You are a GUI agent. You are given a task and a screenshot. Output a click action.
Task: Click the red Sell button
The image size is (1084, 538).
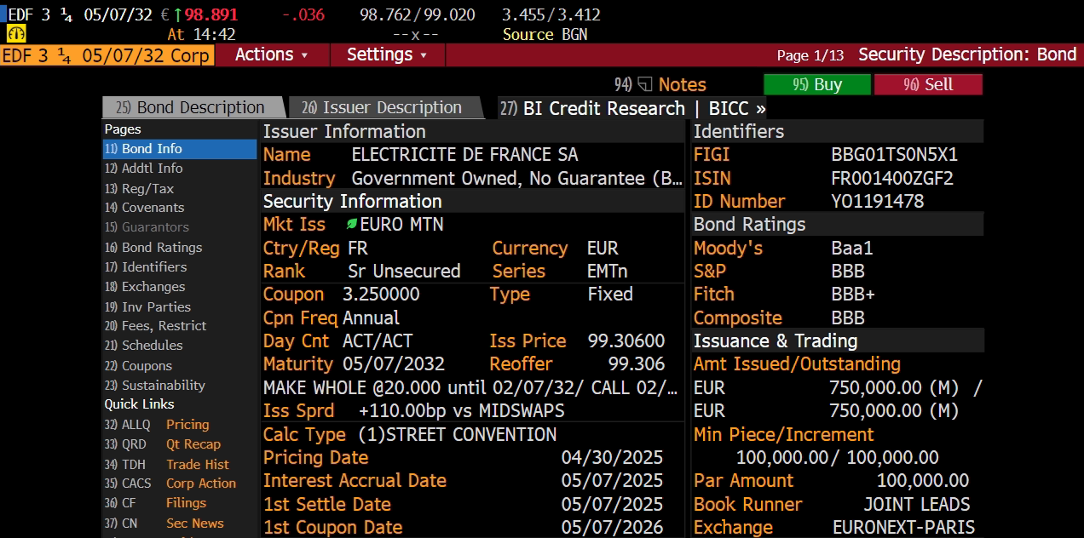point(928,84)
